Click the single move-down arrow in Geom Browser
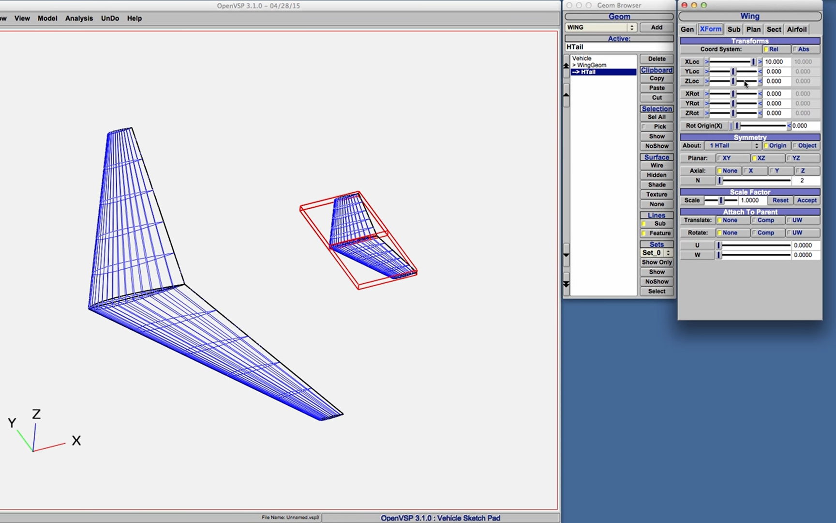This screenshot has width=836, height=523. click(566, 254)
